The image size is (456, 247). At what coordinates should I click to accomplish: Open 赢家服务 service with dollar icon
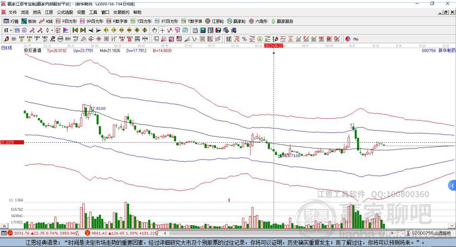pyautogui.click(x=282, y=21)
